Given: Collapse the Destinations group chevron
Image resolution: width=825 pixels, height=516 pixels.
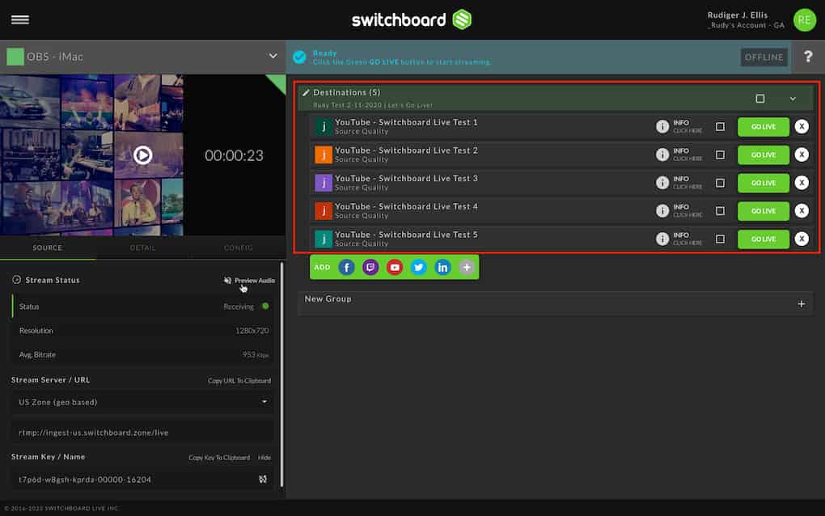Looking at the screenshot, I should 793,99.
